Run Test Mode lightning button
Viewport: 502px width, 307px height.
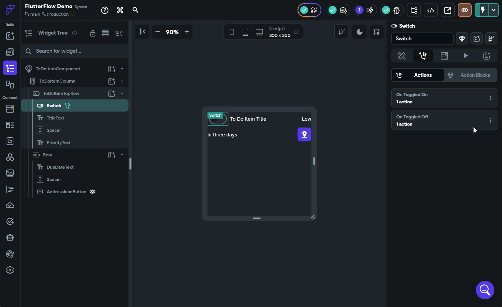click(482, 10)
